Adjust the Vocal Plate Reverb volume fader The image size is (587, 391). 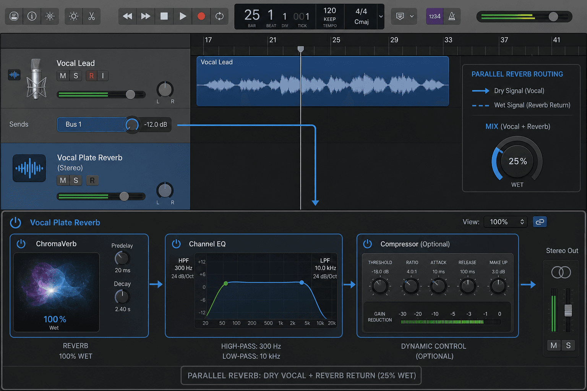[x=124, y=196]
